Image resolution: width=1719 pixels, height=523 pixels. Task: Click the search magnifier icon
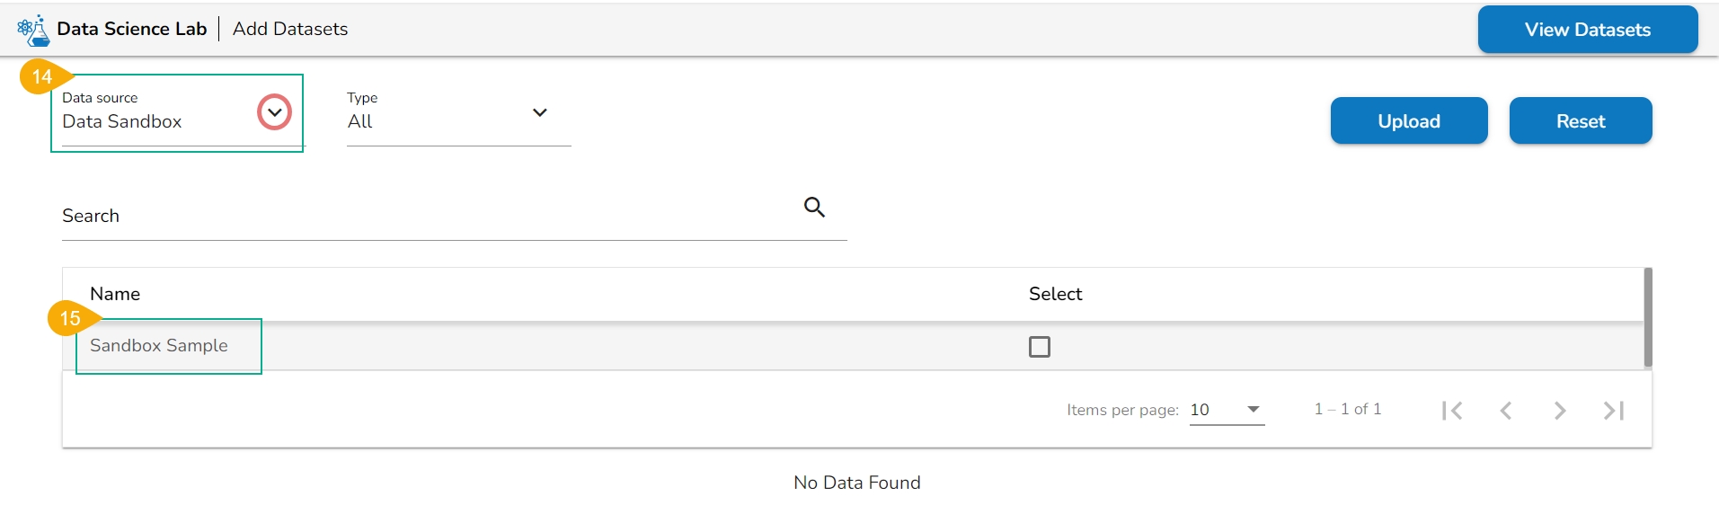point(814,208)
